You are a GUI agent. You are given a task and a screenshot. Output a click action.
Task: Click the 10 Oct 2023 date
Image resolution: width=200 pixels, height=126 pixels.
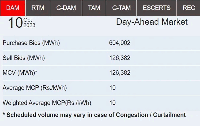click(22, 23)
